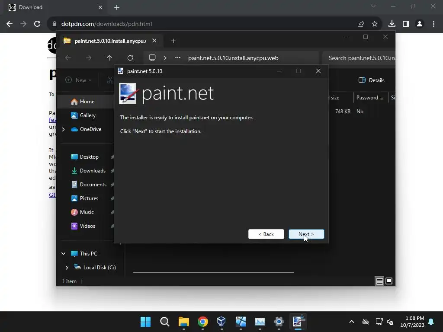Share this page from Chrome address bar

(361, 24)
